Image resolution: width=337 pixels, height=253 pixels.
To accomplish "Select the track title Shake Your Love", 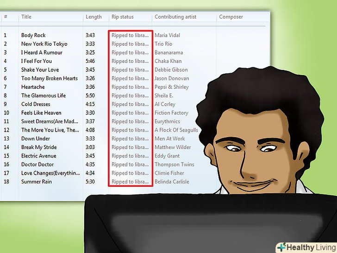I will pyautogui.click(x=40, y=70).
